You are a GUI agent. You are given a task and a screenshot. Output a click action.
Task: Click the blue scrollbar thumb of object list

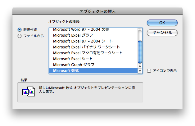coord(140,50)
